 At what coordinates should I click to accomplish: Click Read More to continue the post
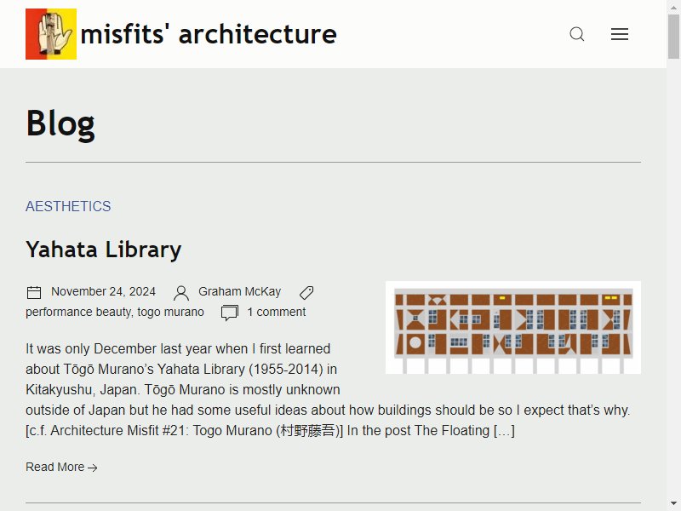(x=61, y=467)
